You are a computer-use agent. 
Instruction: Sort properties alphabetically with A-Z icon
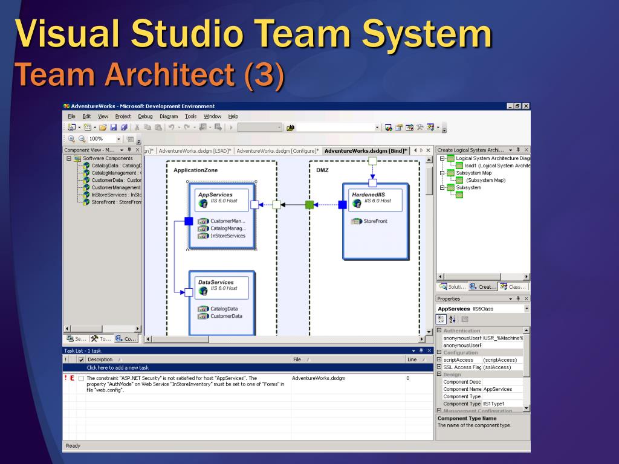452,319
